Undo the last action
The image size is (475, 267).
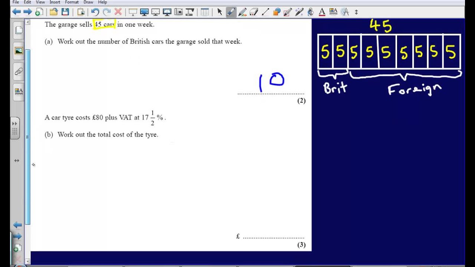click(95, 12)
